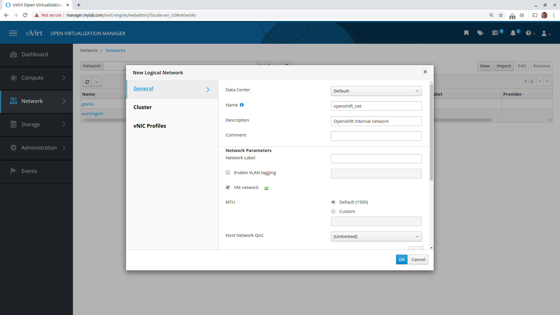Click the Networks breadcrumb link
Image resolution: width=560 pixels, height=315 pixels.
(x=116, y=50)
